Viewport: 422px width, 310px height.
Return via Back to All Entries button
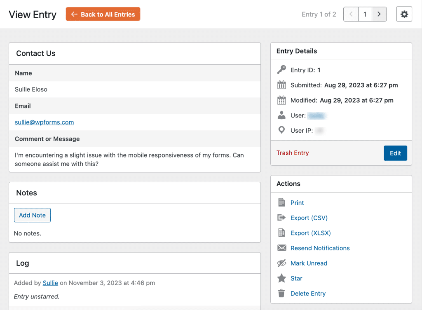coord(103,14)
